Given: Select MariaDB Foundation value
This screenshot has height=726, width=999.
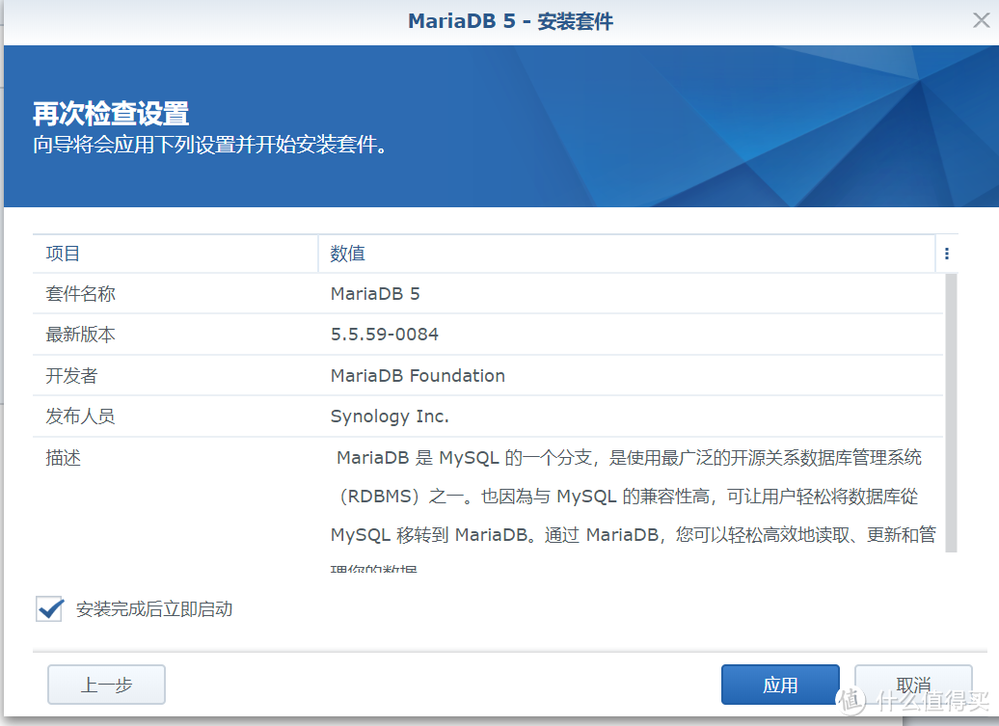Looking at the screenshot, I should tap(418, 376).
